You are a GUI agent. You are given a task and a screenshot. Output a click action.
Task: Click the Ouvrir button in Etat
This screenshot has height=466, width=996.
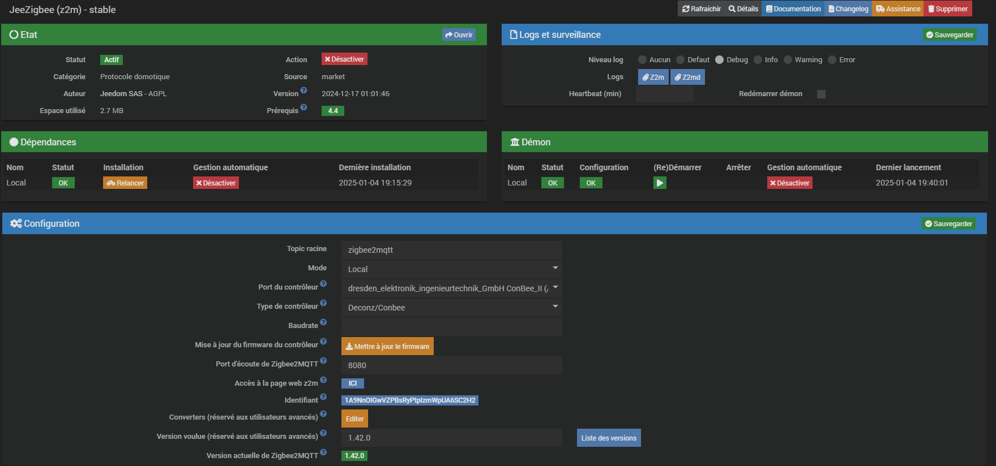coord(459,34)
